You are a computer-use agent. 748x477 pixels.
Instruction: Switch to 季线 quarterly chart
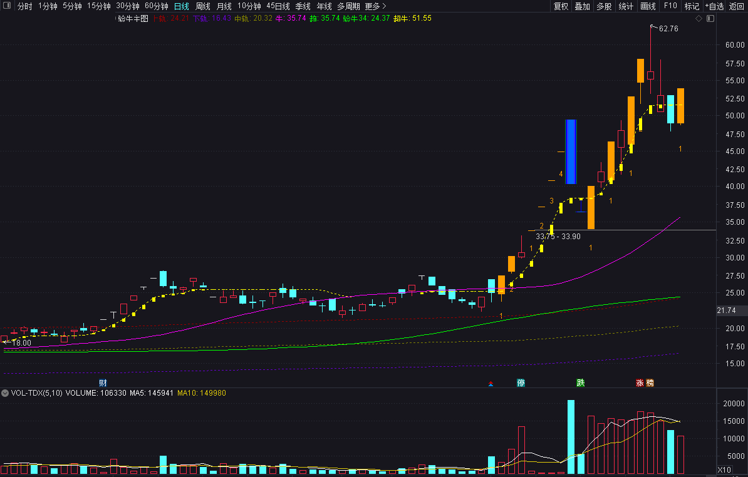[x=303, y=6]
